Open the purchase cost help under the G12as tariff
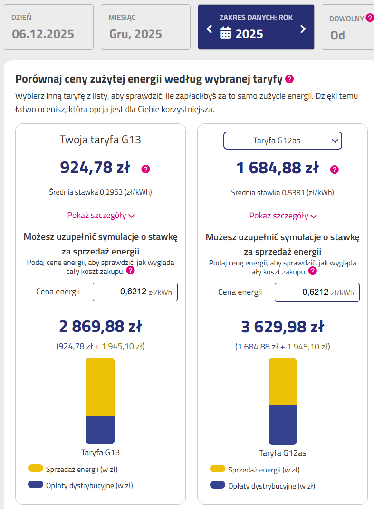 pyautogui.click(x=312, y=271)
